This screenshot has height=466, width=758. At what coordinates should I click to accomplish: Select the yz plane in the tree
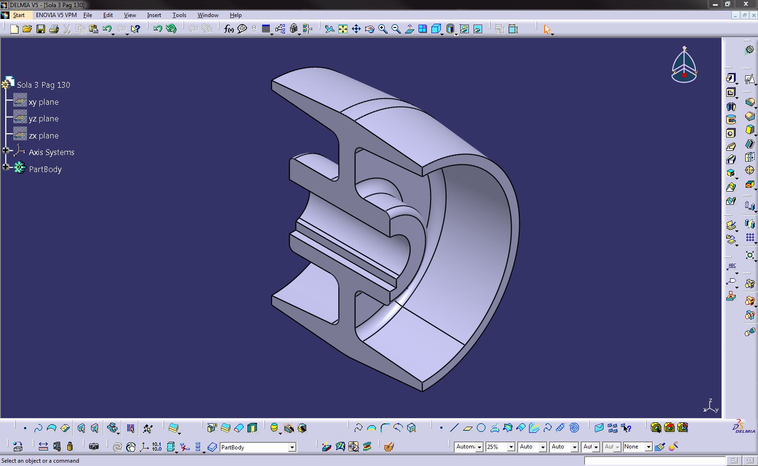tap(44, 119)
